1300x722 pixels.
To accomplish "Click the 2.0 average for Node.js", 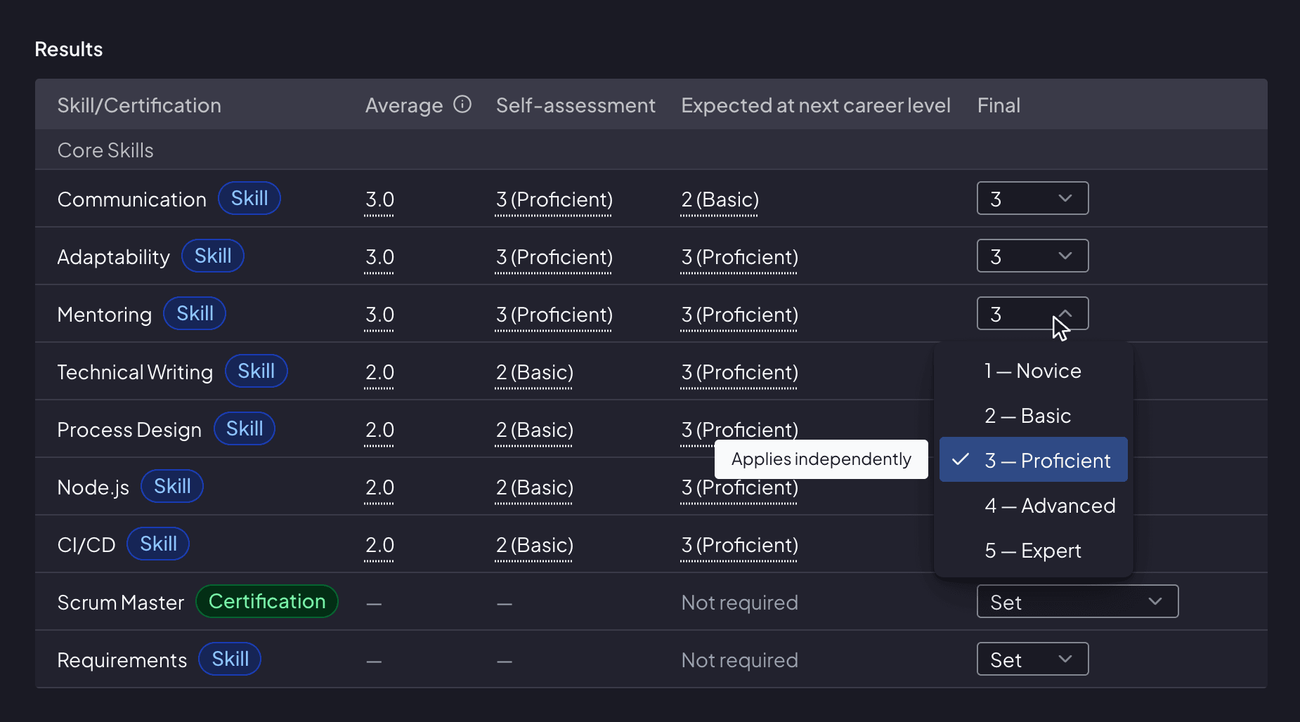I will point(379,488).
